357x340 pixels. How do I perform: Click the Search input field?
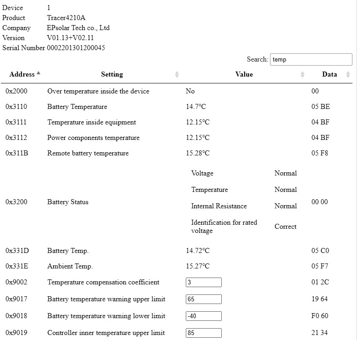pos(311,59)
